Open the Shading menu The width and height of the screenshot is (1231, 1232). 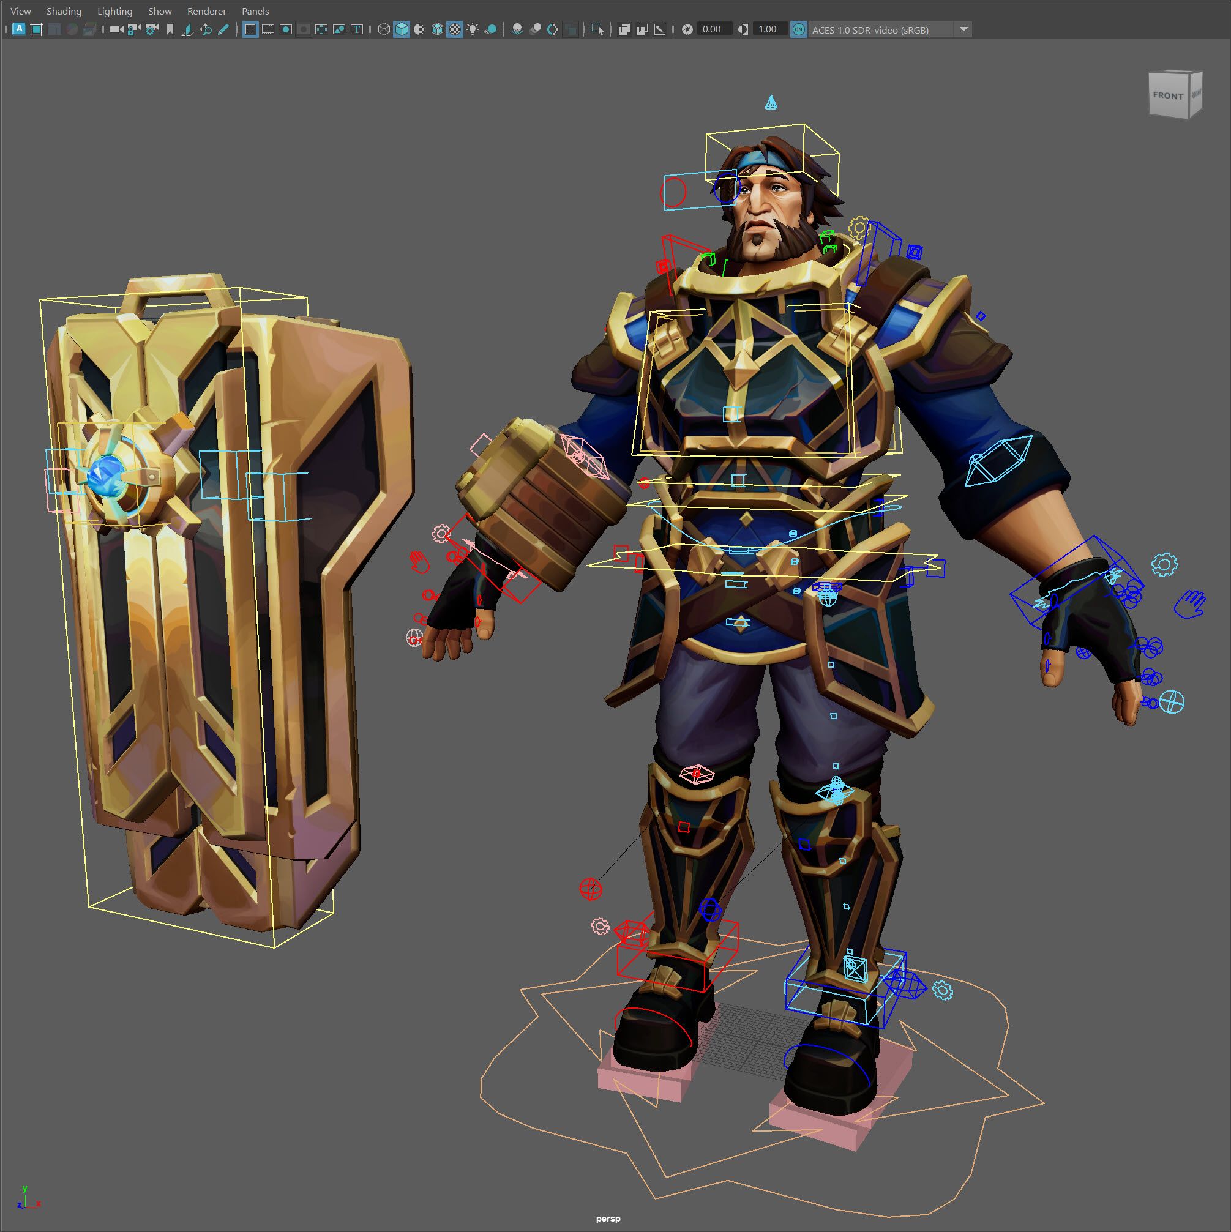tap(64, 12)
